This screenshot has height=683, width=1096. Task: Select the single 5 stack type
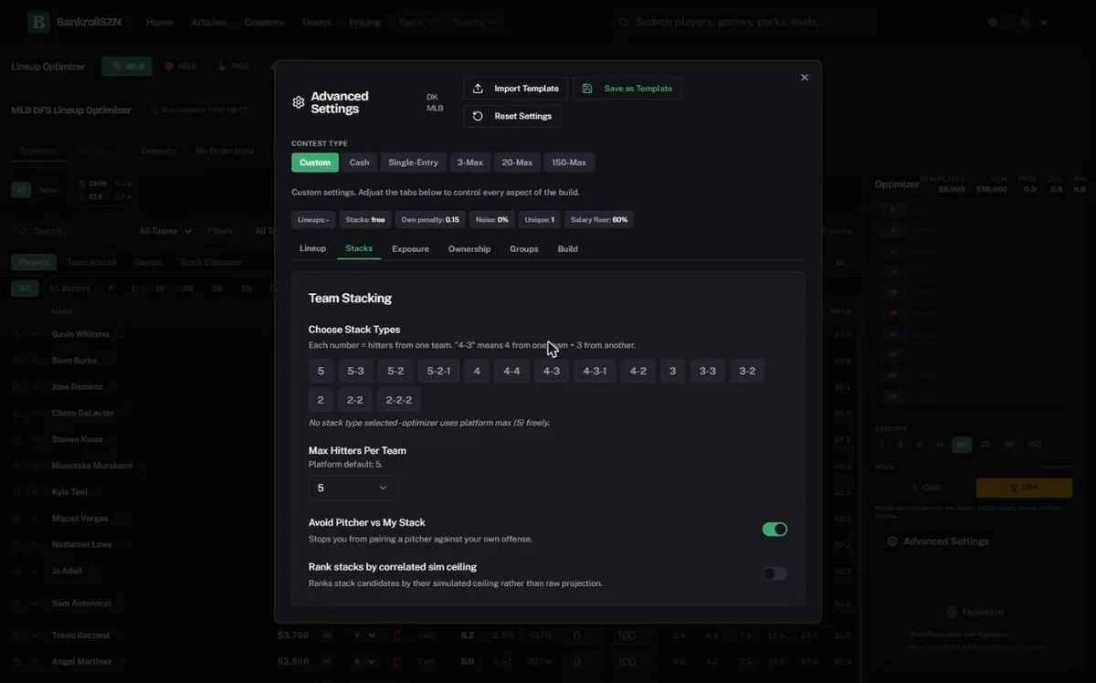tap(321, 371)
